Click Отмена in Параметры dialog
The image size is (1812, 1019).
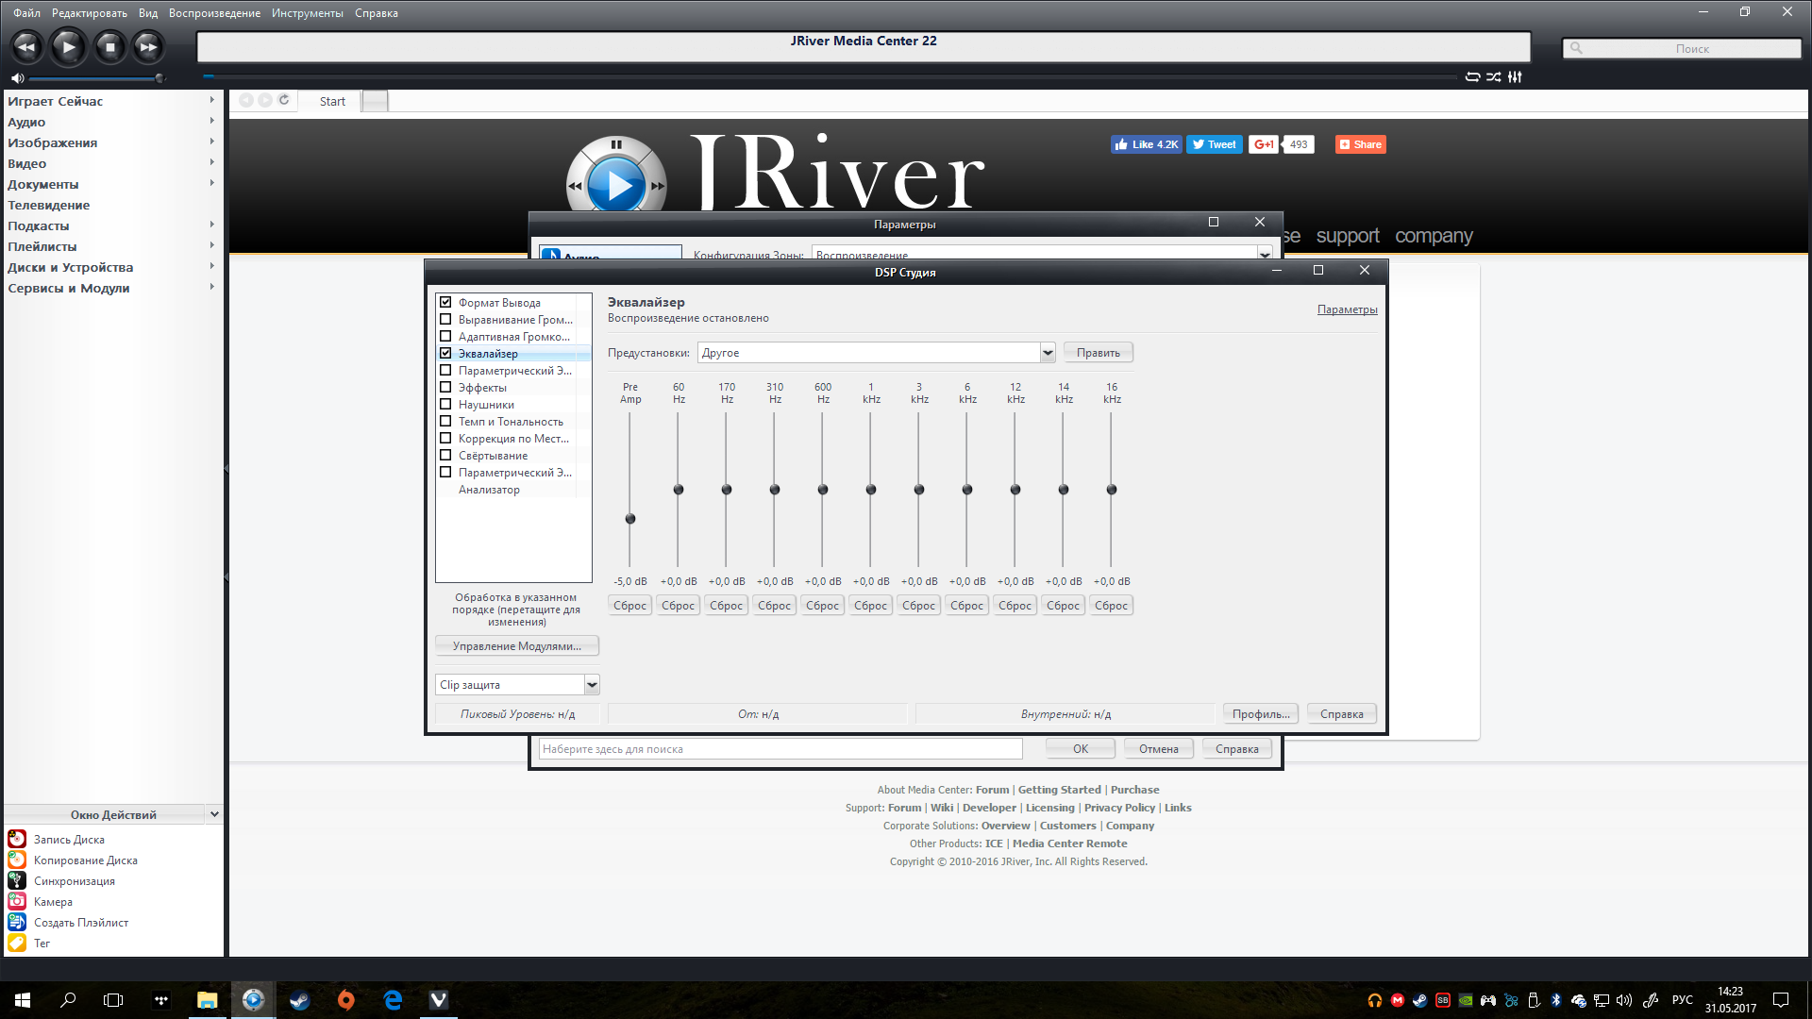pyautogui.click(x=1158, y=749)
